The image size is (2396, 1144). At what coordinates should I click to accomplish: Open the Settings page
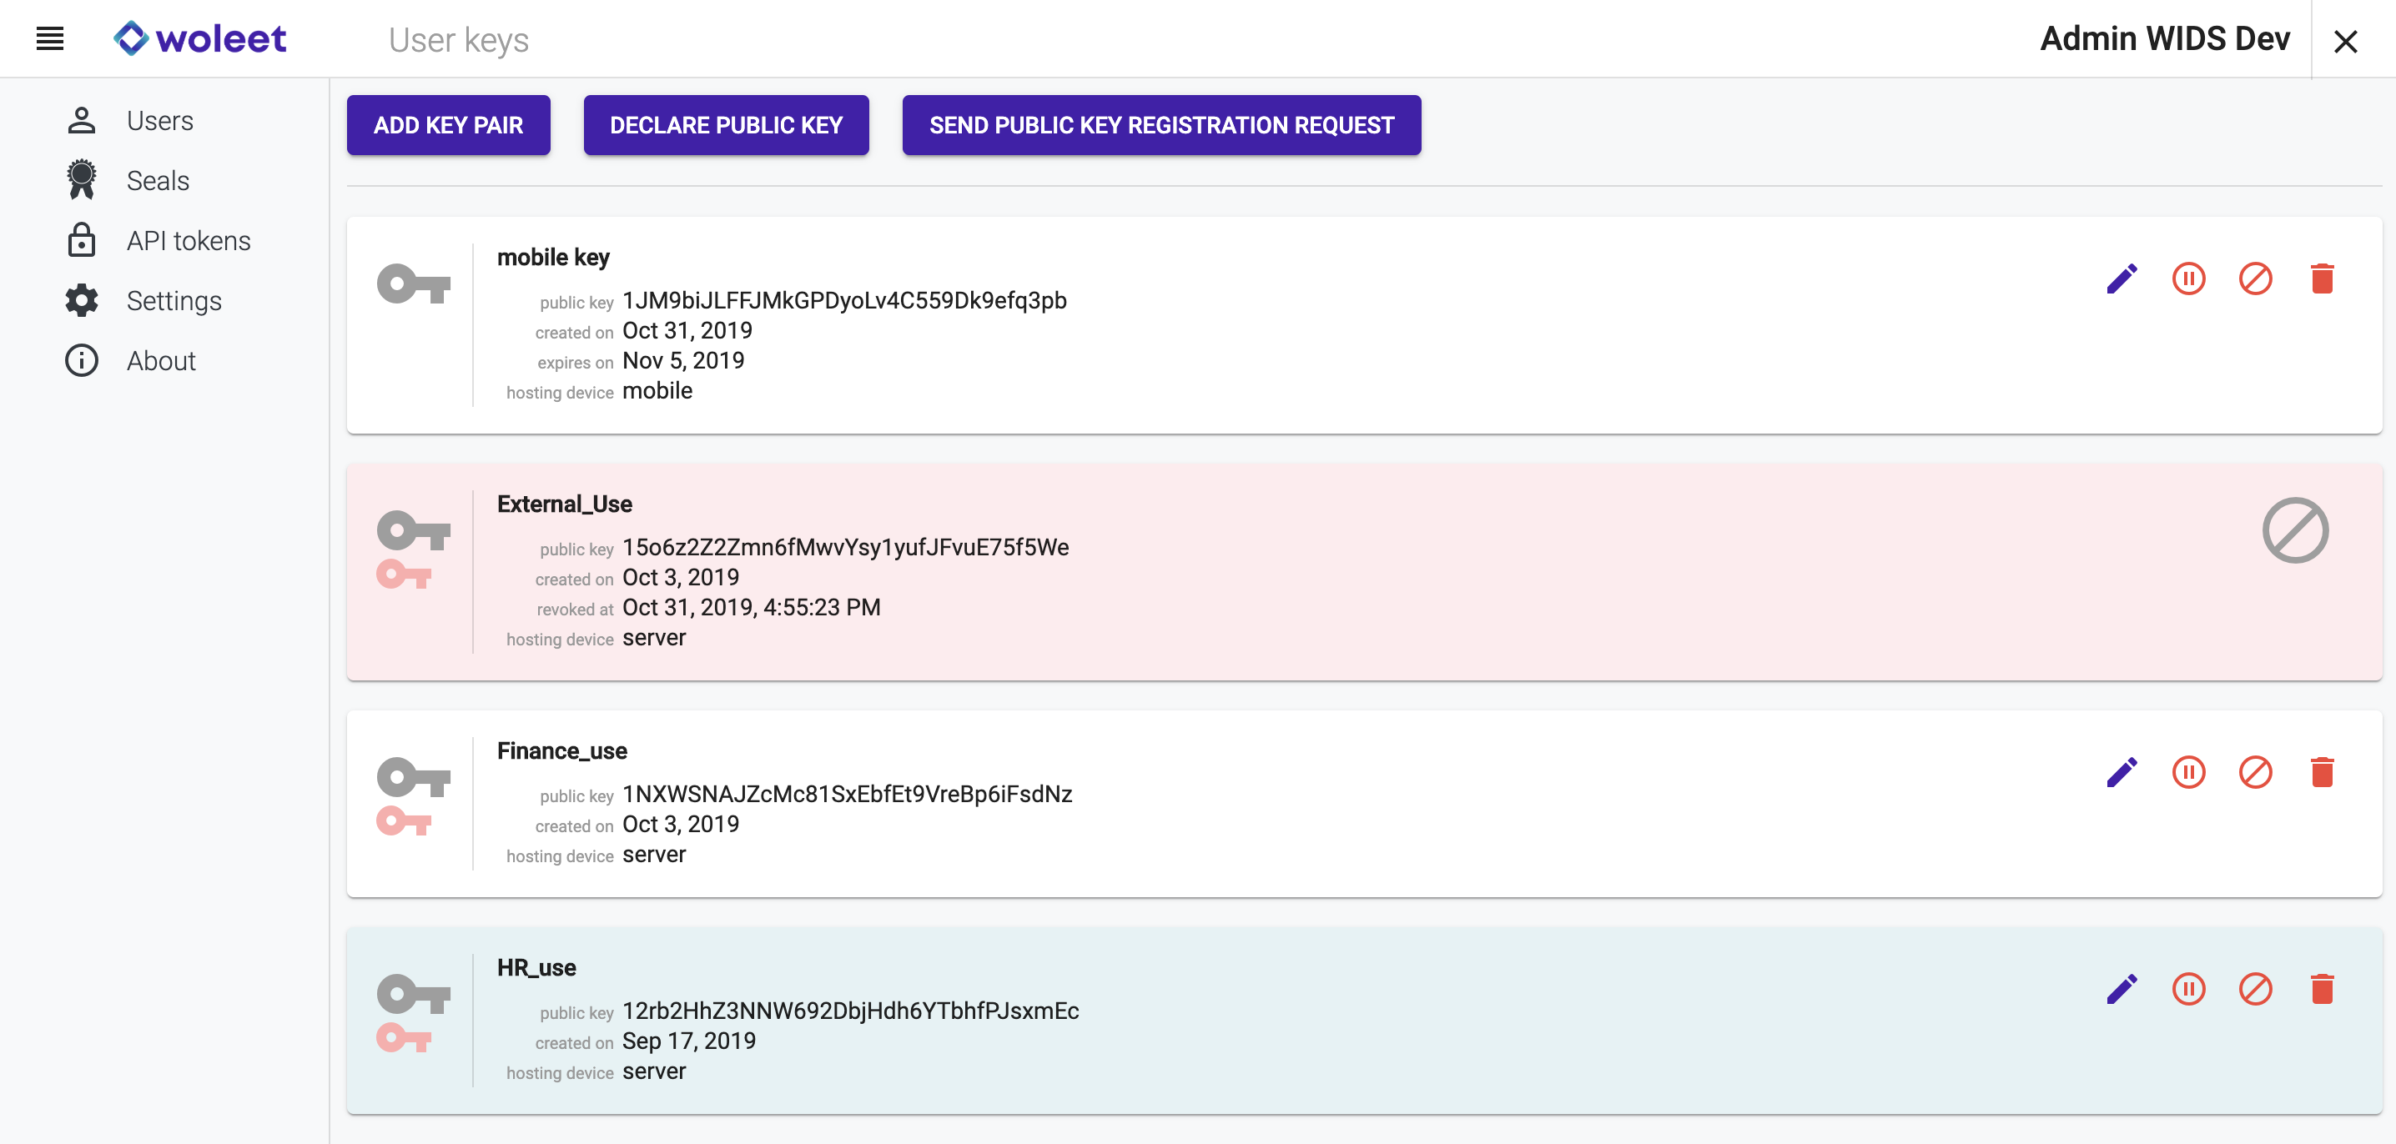(173, 300)
